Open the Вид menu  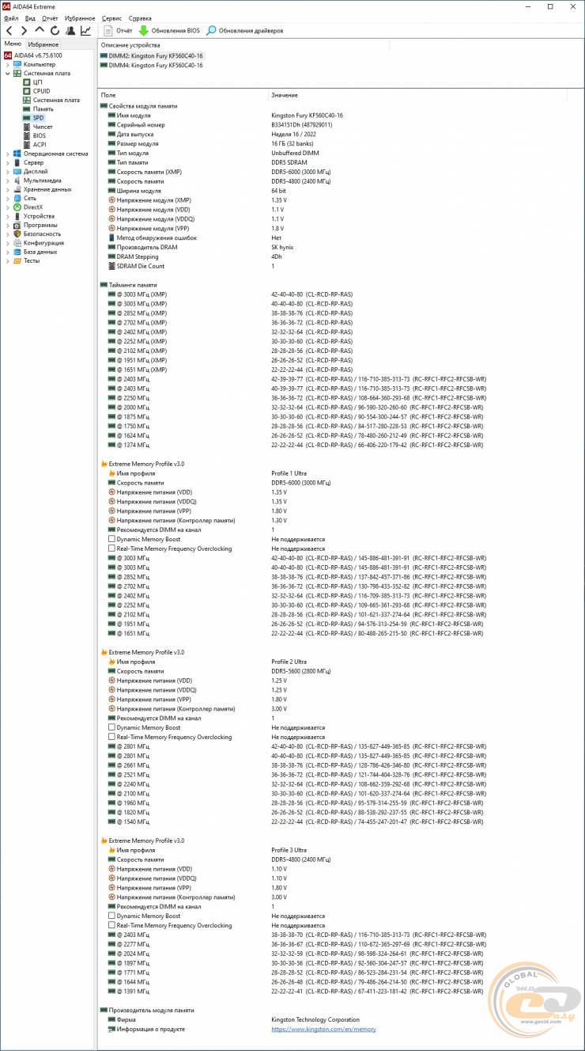(30, 17)
